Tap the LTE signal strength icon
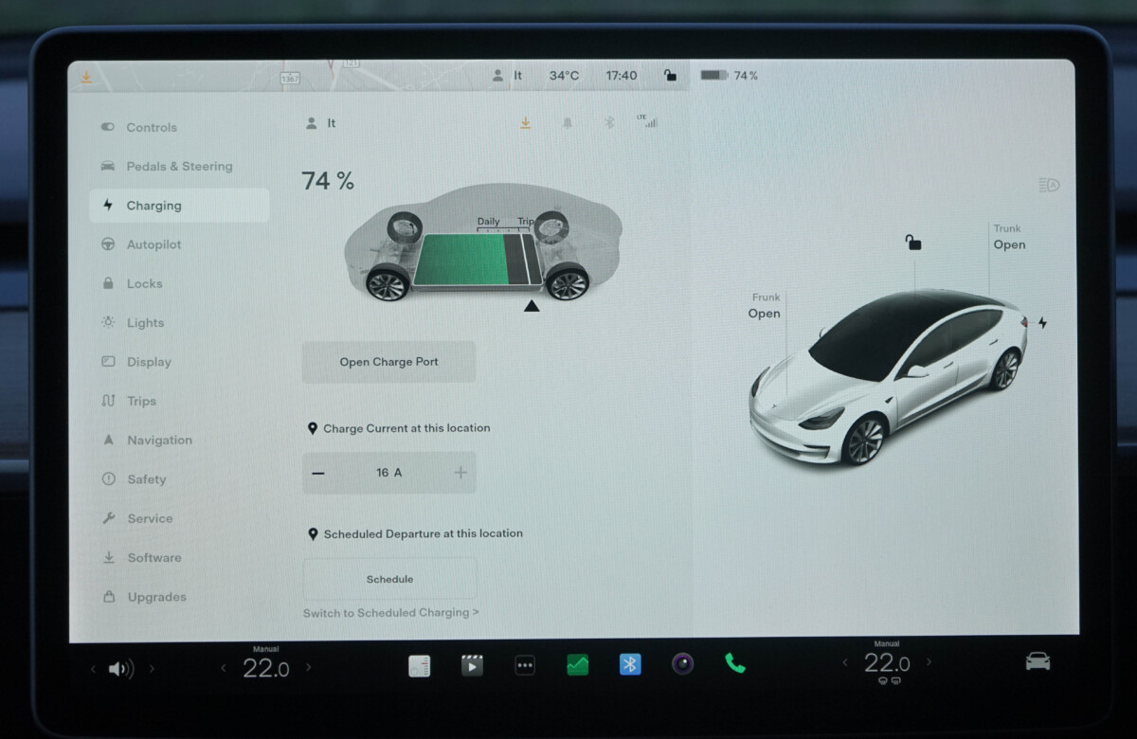The width and height of the screenshot is (1137, 739). (x=647, y=122)
